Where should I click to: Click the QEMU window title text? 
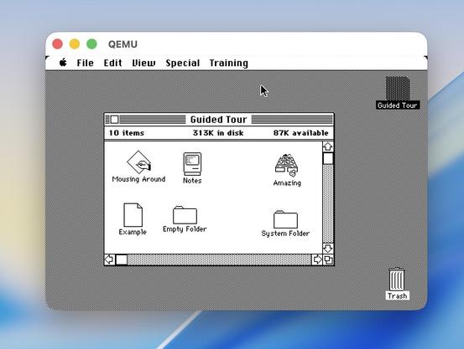[x=123, y=44]
